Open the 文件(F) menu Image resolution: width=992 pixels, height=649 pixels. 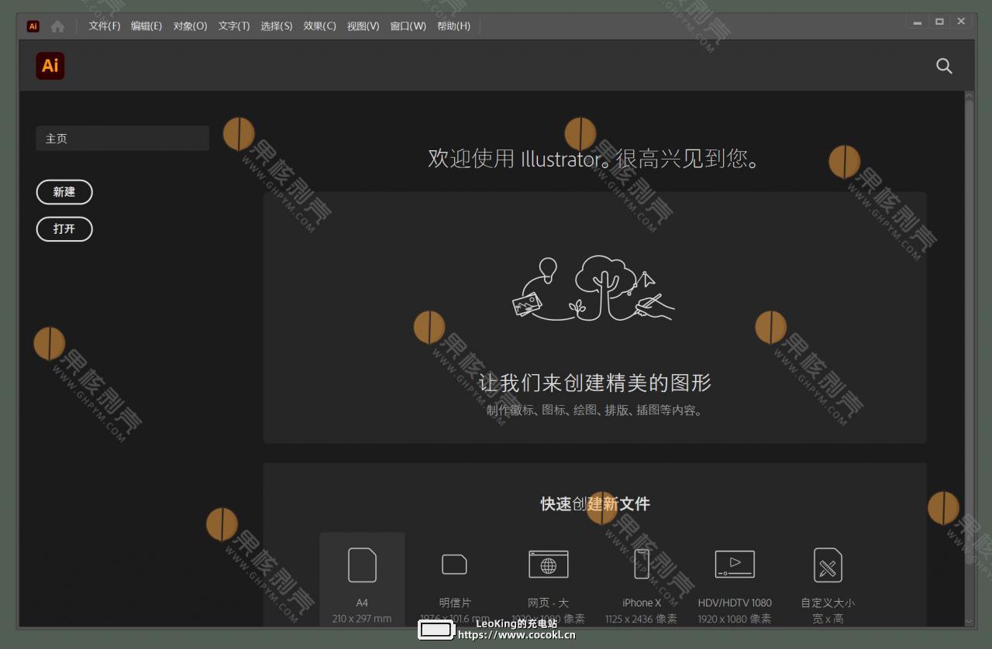[105, 26]
